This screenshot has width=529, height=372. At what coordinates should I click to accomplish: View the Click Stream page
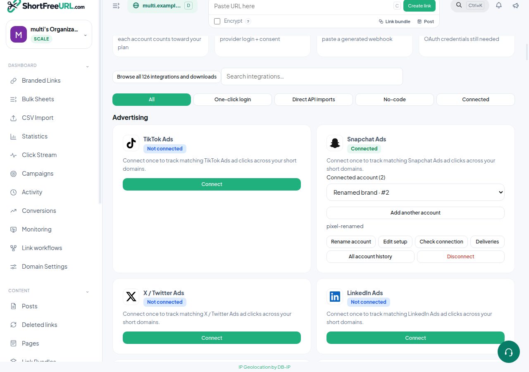tap(39, 155)
